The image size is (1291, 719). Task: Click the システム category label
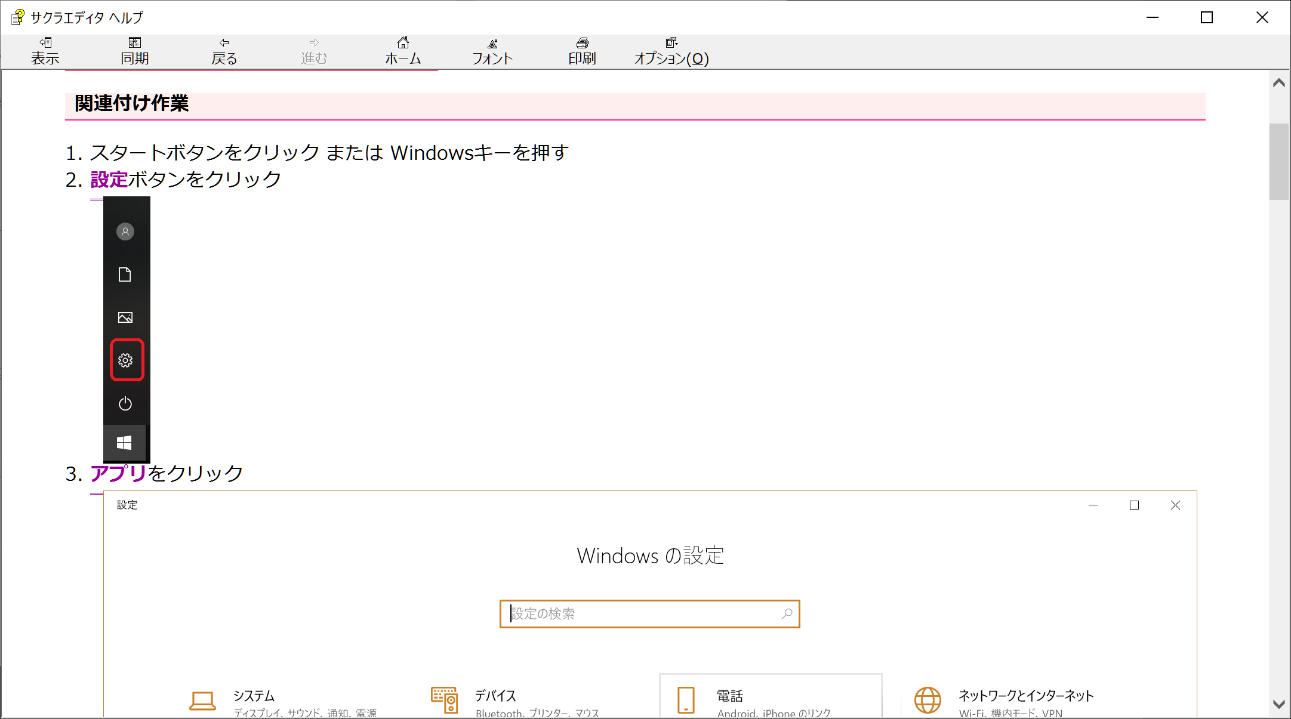(x=254, y=696)
